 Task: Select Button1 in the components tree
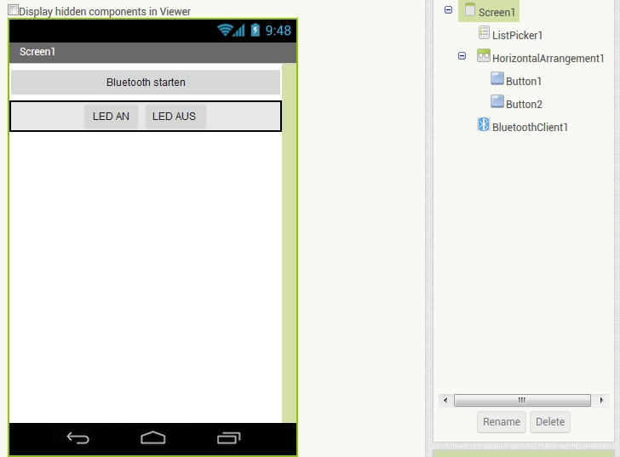click(x=524, y=81)
